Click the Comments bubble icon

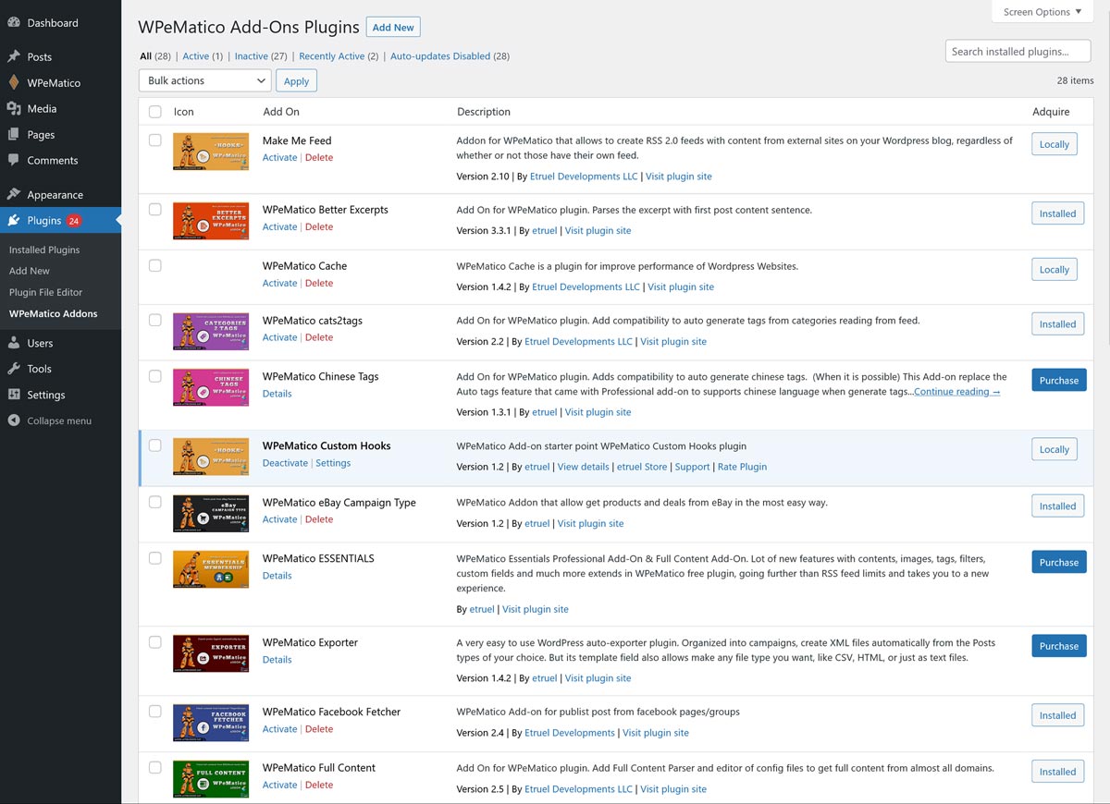click(x=14, y=160)
